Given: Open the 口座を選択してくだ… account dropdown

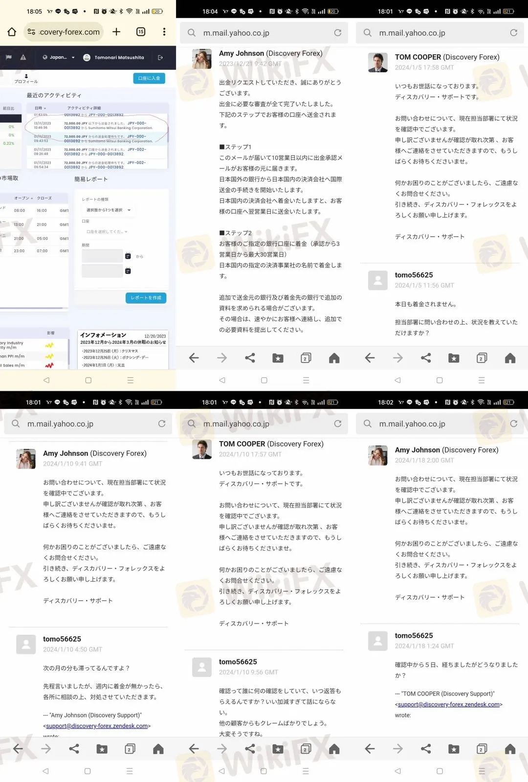Looking at the screenshot, I should [106, 232].
